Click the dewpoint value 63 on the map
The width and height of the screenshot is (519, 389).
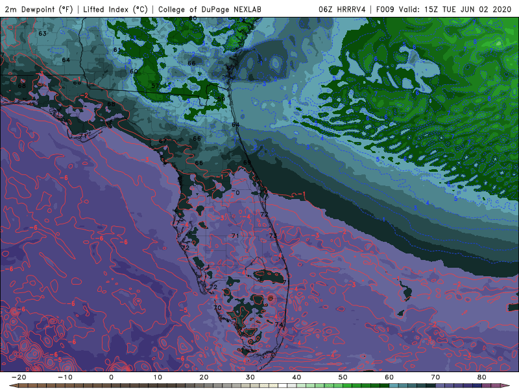[x=42, y=34]
